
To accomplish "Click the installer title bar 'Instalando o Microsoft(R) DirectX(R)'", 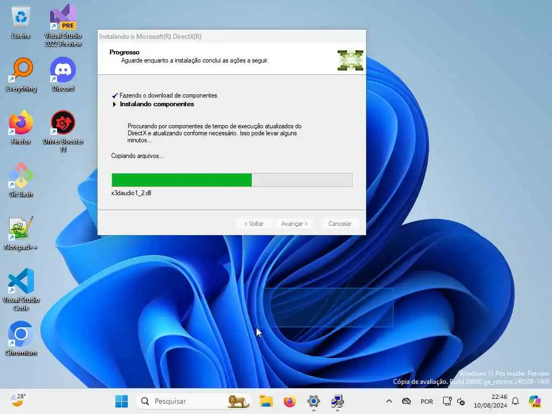I will pos(150,37).
